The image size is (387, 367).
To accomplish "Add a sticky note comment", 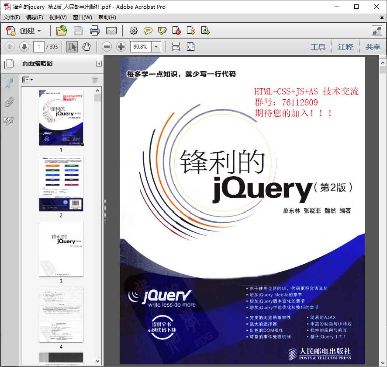I will coord(148,31).
